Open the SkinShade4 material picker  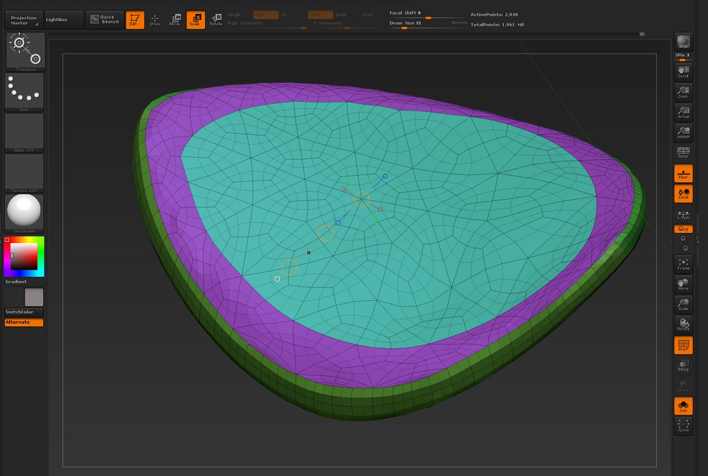[24, 213]
